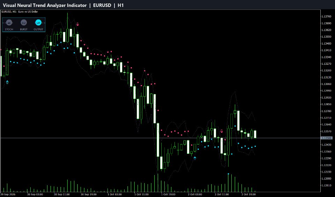
Task: Click the 1.12150 price scale label
Action: 327,172
